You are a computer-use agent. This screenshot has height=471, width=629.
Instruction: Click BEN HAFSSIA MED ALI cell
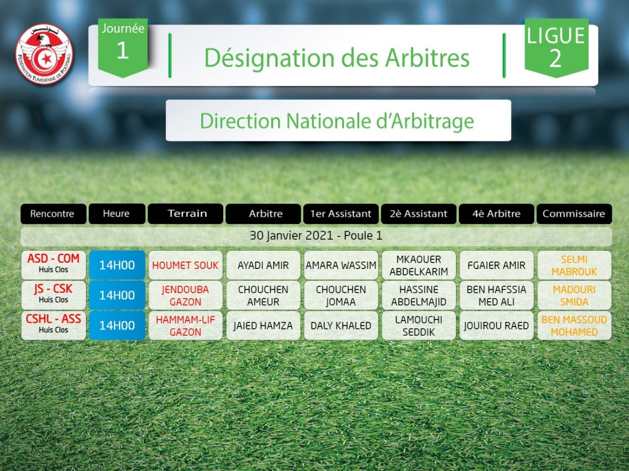pos(496,295)
